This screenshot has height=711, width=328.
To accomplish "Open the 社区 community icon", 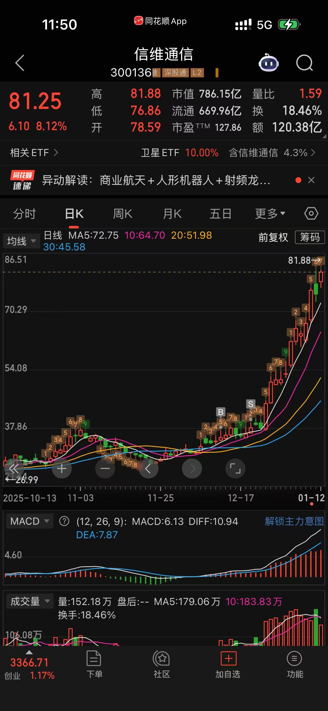I will 162,665.
